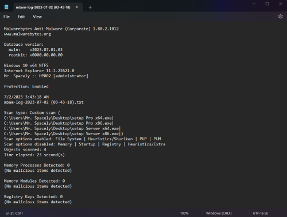
Task: Click the Mr. Spacely :: HP002 line
Action: (x=46, y=76)
